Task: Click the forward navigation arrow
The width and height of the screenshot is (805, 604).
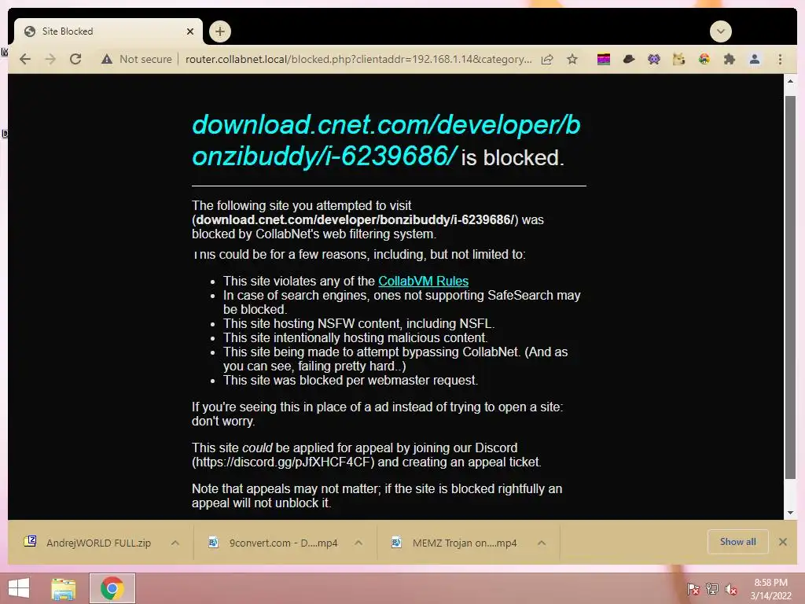Action: pyautogui.click(x=50, y=59)
